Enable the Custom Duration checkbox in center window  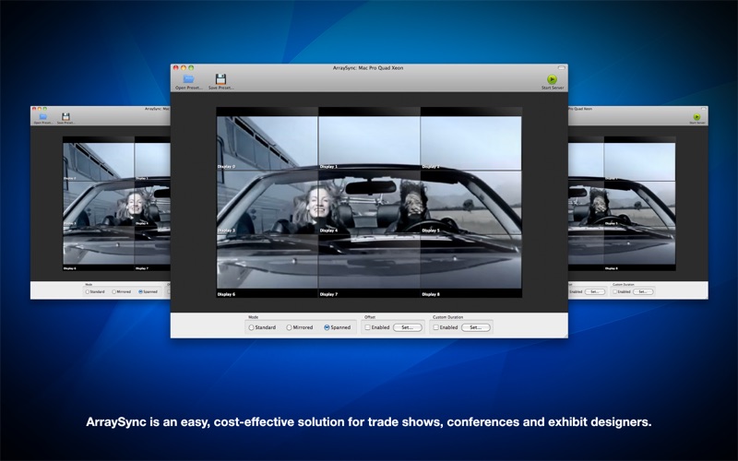pyautogui.click(x=435, y=327)
